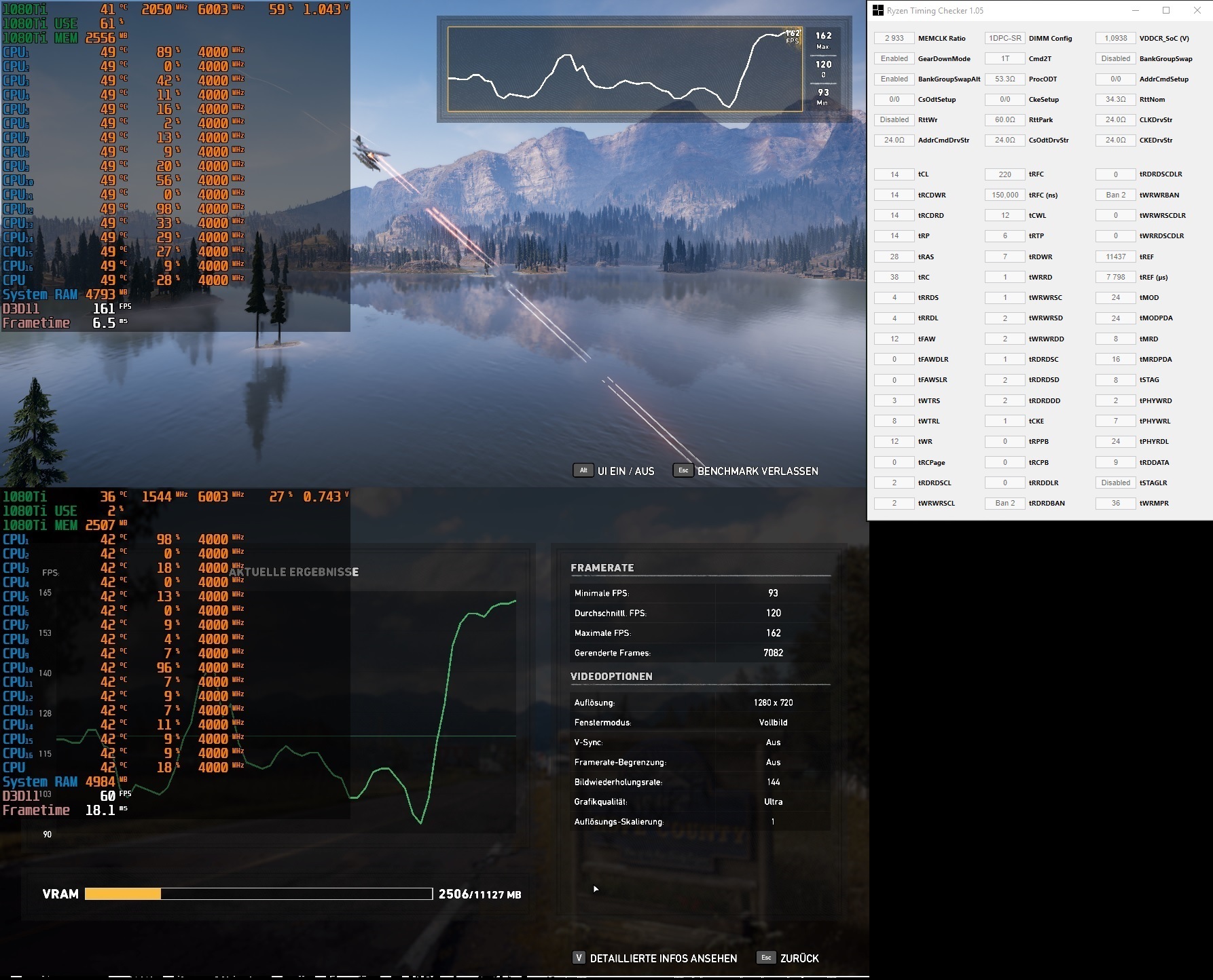
Task: Click the green FPS results chart
Action: [x=286, y=711]
